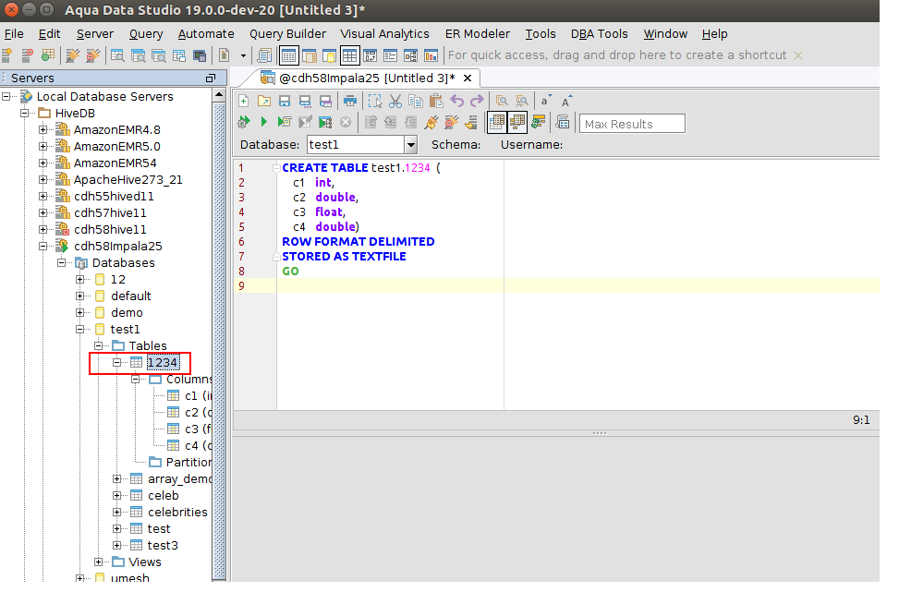Click the lowercase 'a' case icon
899x592 pixels.
[x=546, y=101]
